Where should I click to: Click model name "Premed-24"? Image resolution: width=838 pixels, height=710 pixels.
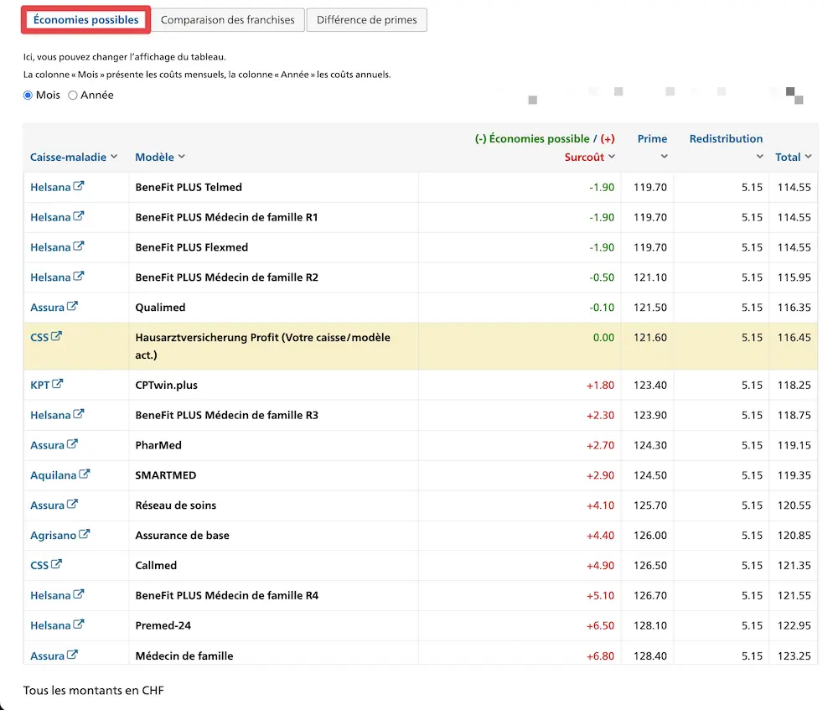(163, 625)
